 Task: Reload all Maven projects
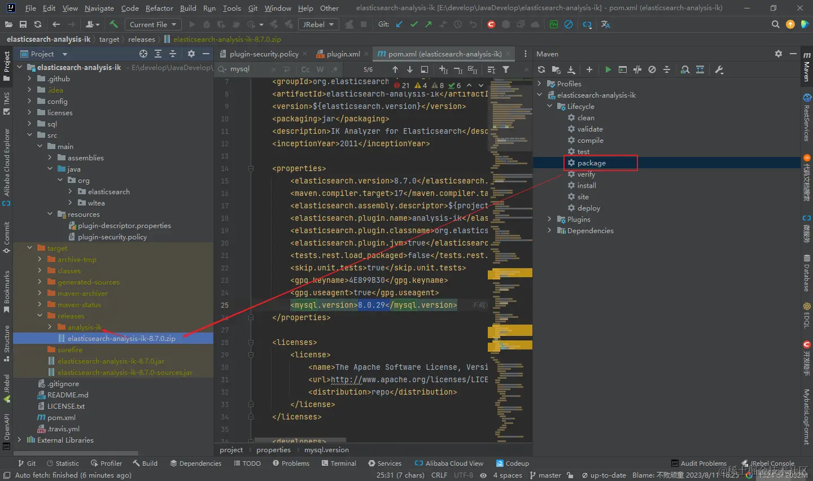541,69
